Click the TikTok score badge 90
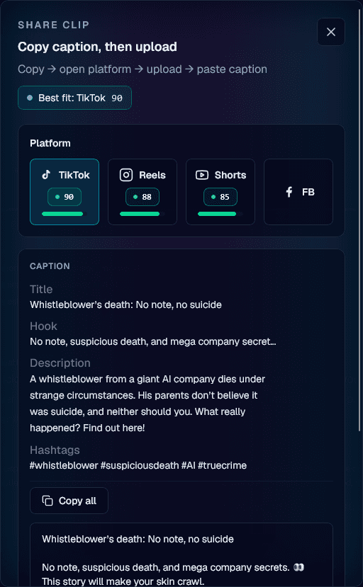This screenshot has height=587, width=363. [65, 197]
